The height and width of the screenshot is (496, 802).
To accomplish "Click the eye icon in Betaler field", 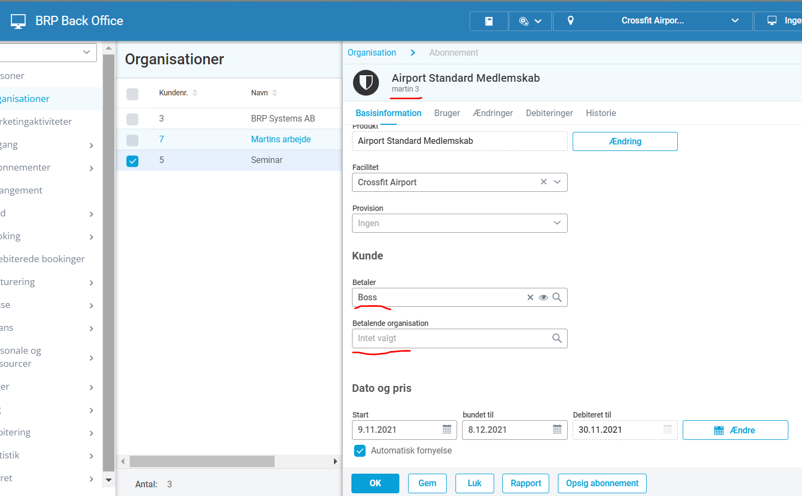I will pos(543,298).
